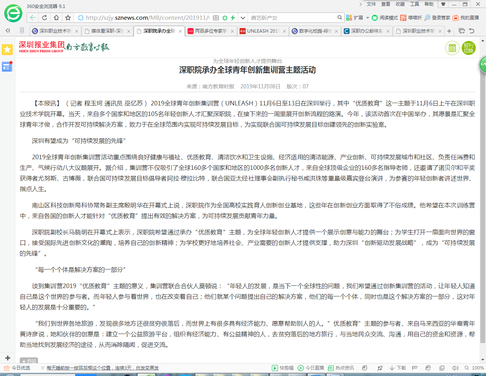Open the 工具 menu
The height and width of the screenshot is (376, 486).
pos(415,4)
